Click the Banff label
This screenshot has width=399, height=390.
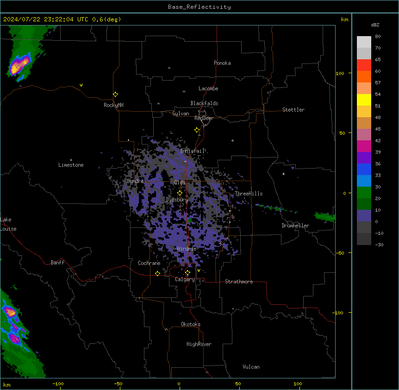tap(57, 263)
